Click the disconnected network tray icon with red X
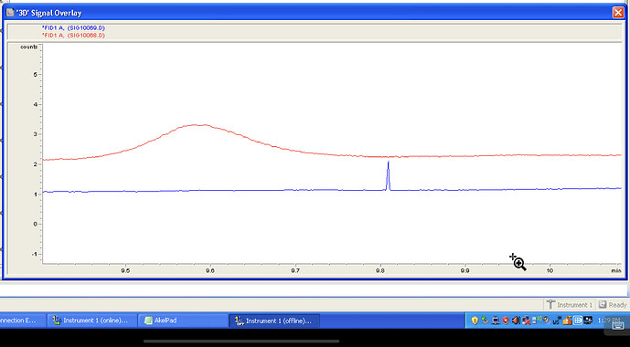This screenshot has height=347, width=630. pyautogui.click(x=527, y=321)
